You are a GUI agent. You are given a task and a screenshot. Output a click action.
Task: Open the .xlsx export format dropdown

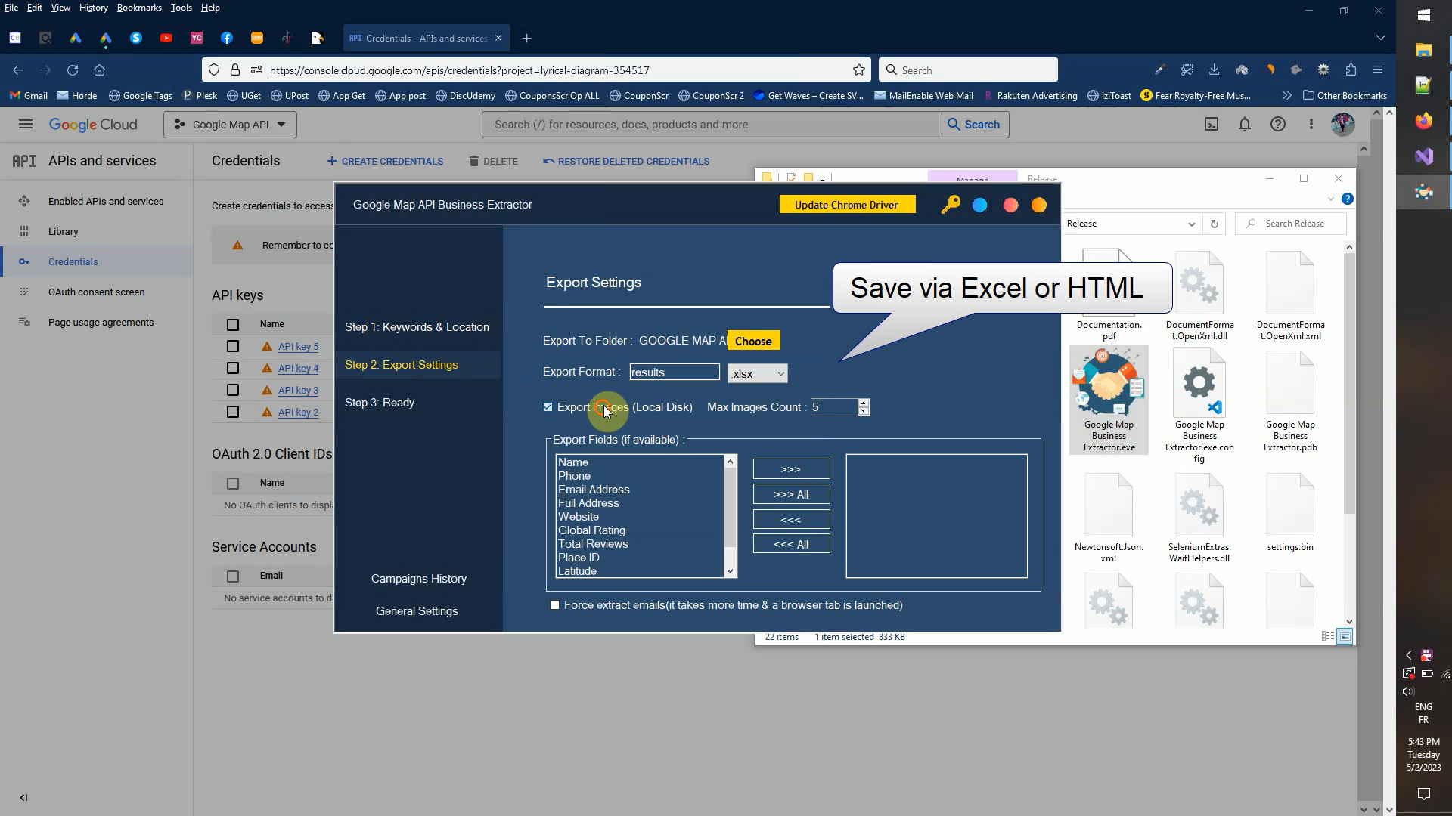[x=758, y=374]
